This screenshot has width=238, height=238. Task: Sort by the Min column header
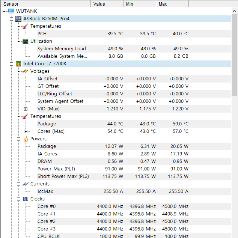pyautogui.click(x=140, y=4)
